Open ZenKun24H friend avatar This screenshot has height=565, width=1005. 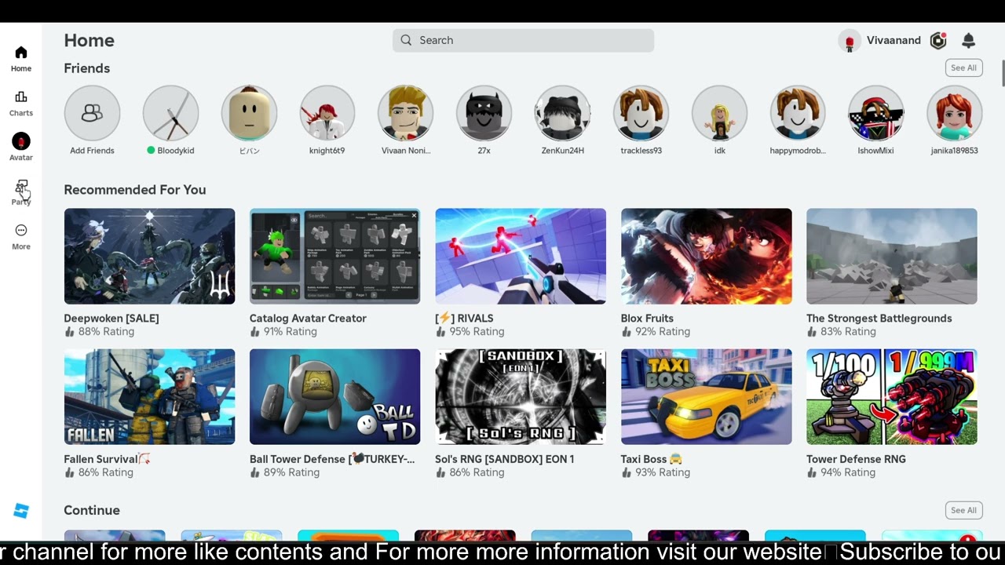pyautogui.click(x=563, y=113)
